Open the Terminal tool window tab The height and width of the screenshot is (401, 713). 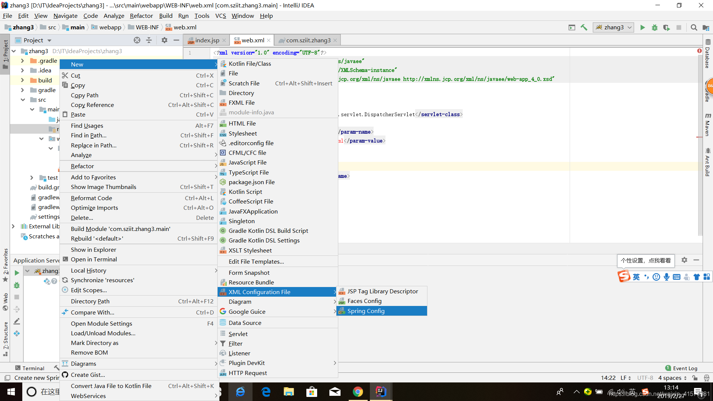coord(30,368)
